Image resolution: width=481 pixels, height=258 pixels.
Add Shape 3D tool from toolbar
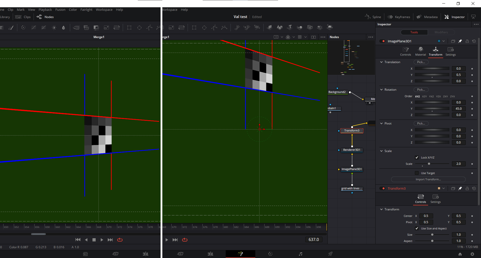pyautogui.click(x=280, y=27)
